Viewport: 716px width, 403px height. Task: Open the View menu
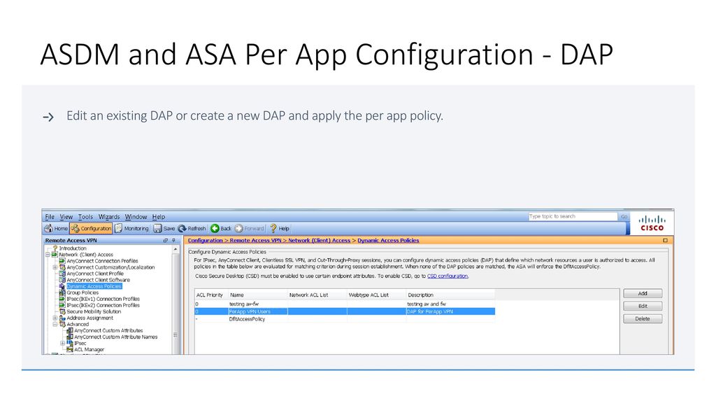coord(66,217)
